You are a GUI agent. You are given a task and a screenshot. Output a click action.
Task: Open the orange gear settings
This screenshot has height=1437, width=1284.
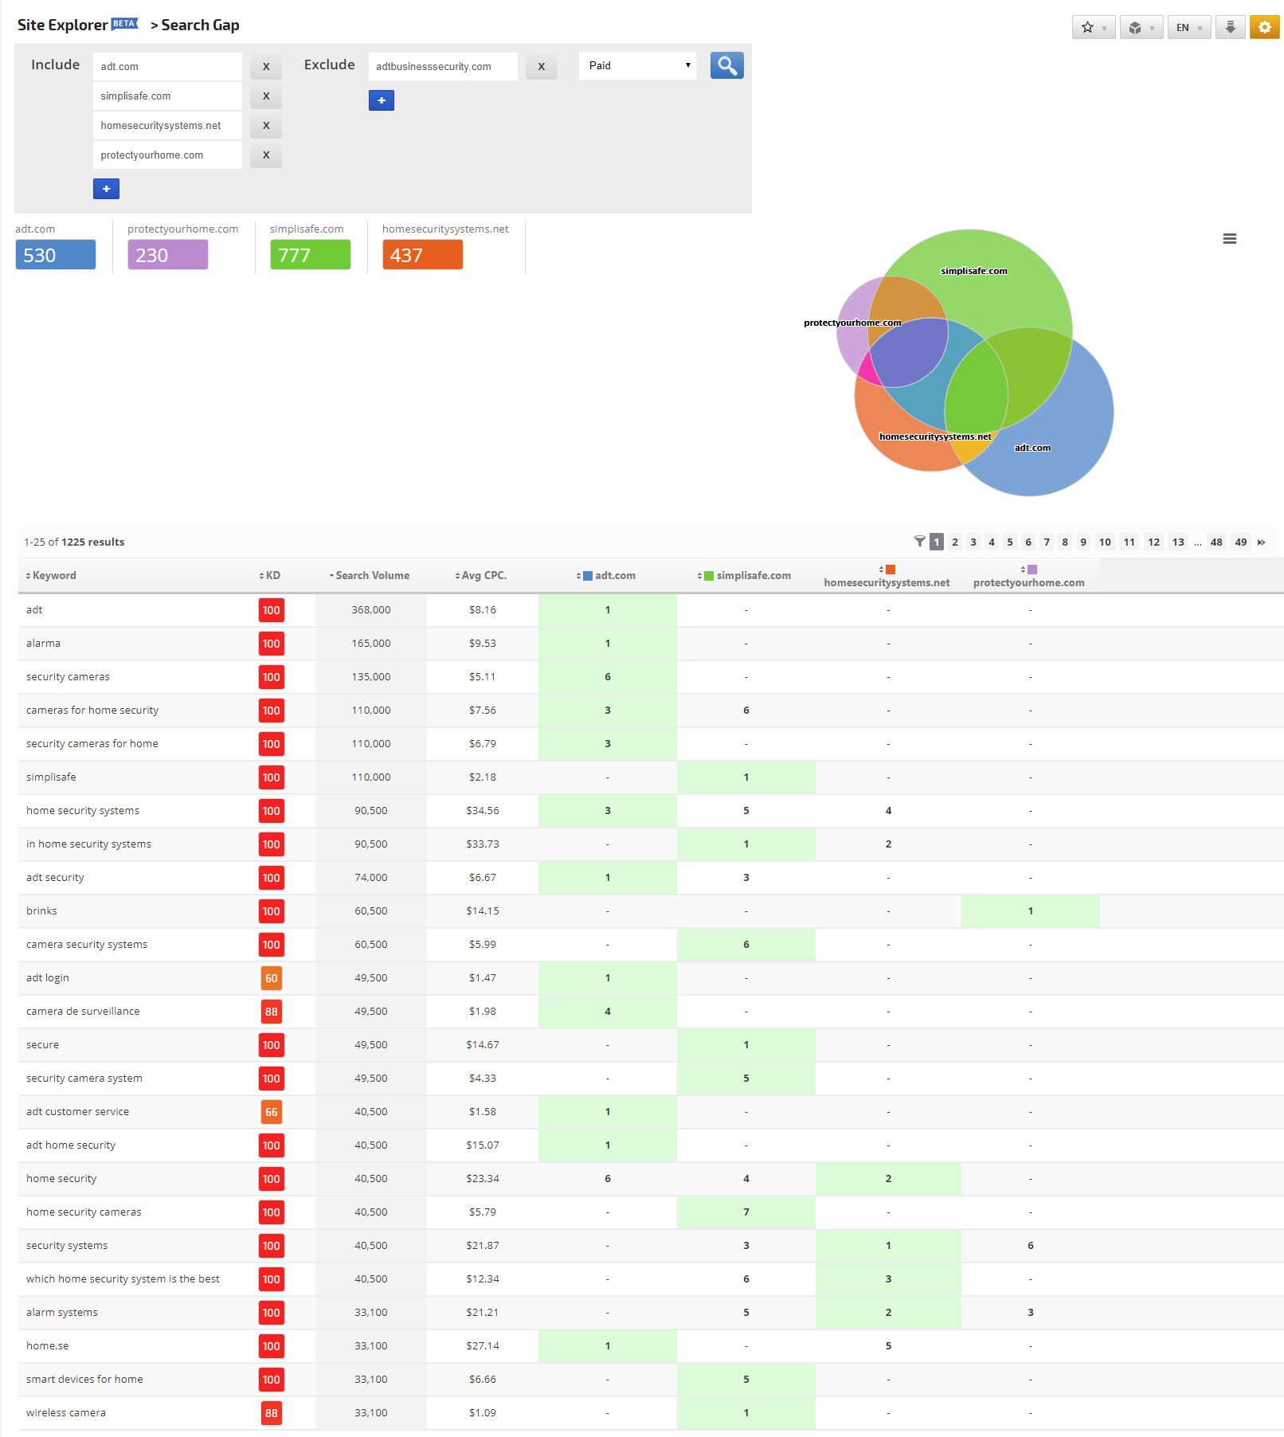(x=1265, y=28)
